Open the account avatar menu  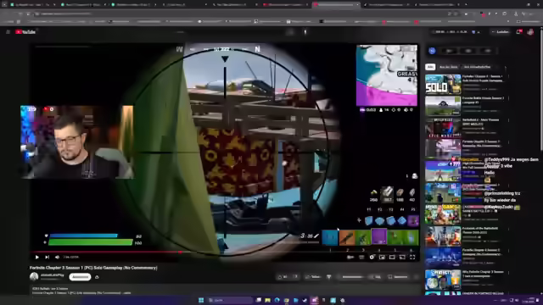[x=530, y=32]
